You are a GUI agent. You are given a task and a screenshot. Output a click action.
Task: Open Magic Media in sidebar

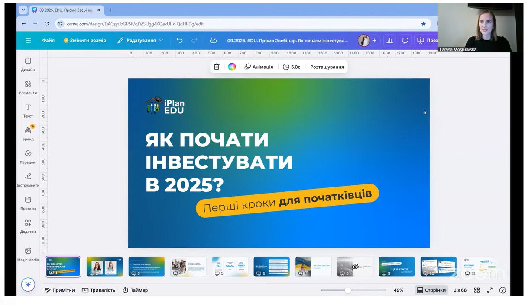[x=28, y=254]
